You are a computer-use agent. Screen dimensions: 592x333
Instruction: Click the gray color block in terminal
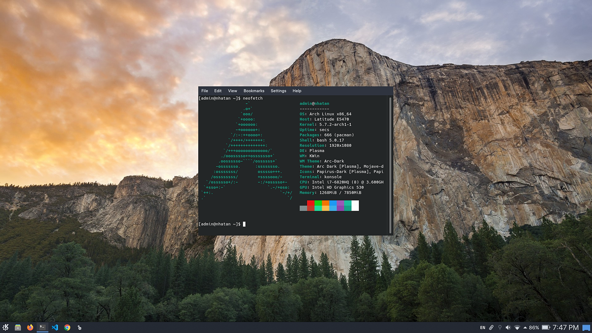tap(303, 208)
